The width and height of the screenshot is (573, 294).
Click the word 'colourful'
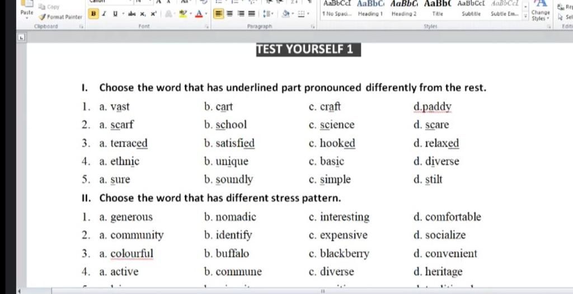132,254
